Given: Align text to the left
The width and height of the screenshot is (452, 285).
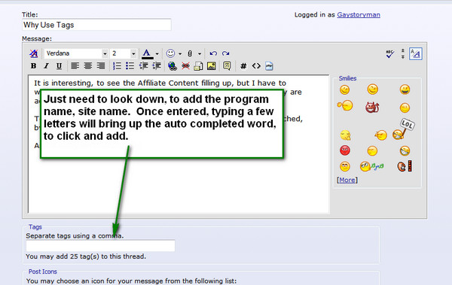Looking at the screenshot, I should (x=75, y=66).
